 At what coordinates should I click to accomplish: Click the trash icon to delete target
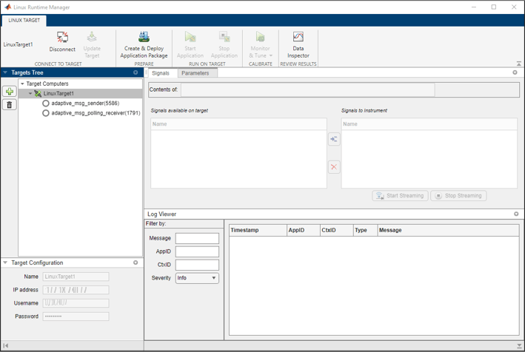(x=10, y=105)
